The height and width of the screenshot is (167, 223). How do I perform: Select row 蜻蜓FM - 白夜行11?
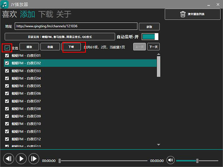pyautogui.click(x=80, y=131)
